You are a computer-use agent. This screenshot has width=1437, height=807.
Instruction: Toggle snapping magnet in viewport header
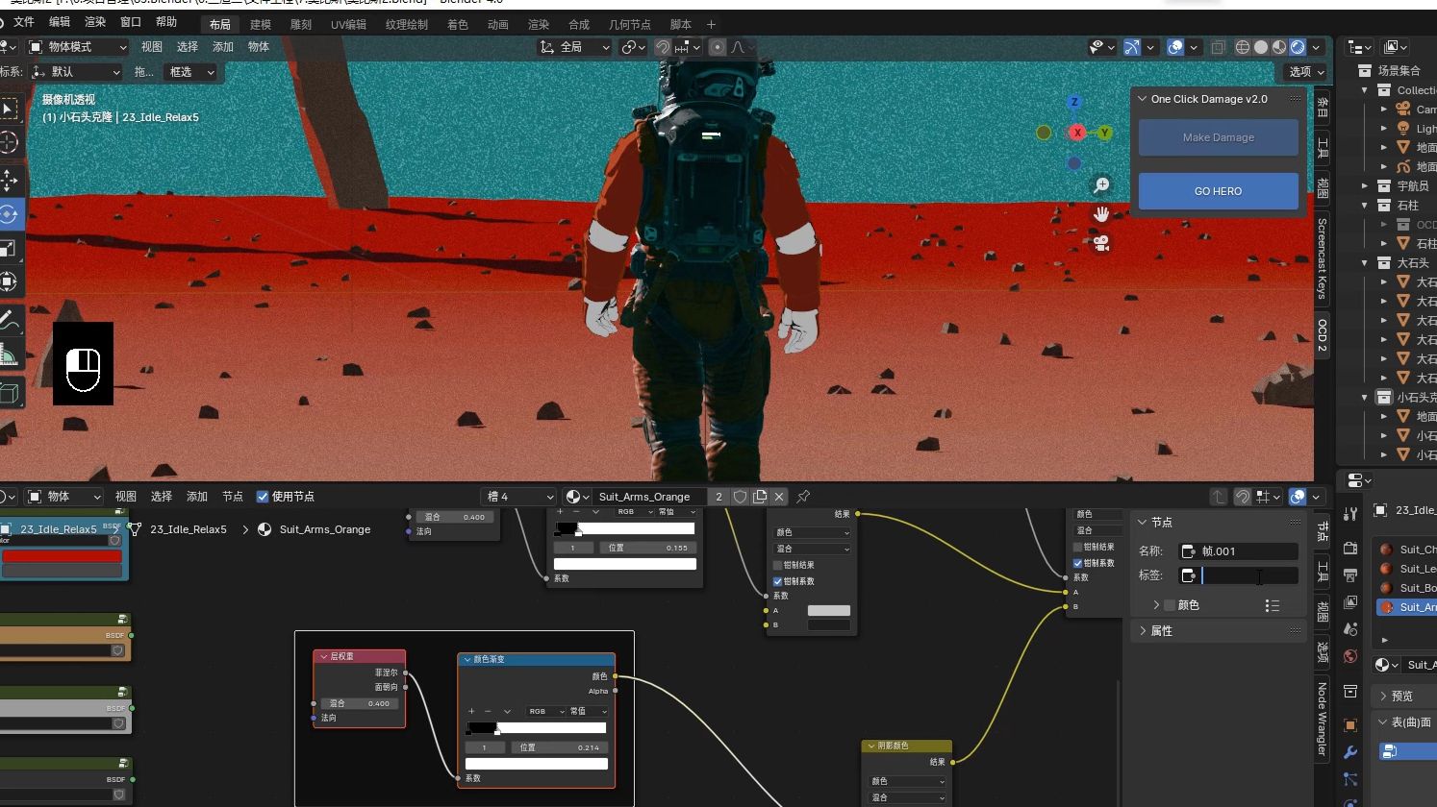tap(663, 47)
